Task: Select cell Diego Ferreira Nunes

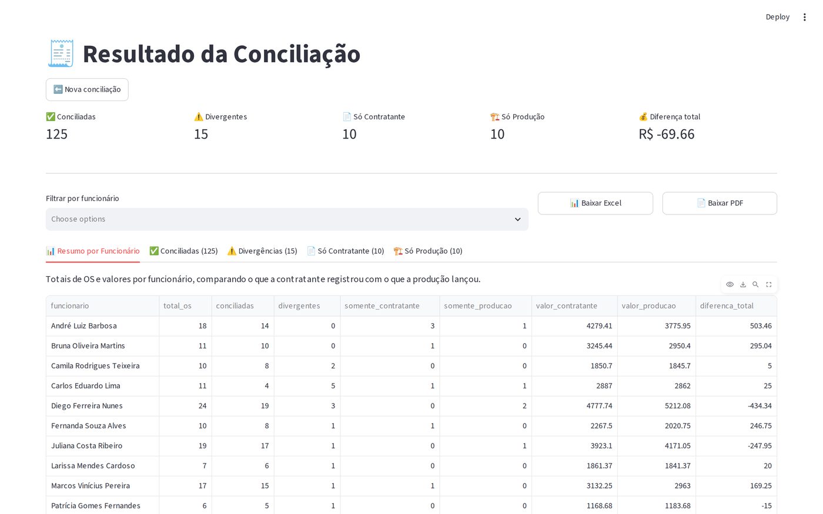Action: tap(102, 406)
